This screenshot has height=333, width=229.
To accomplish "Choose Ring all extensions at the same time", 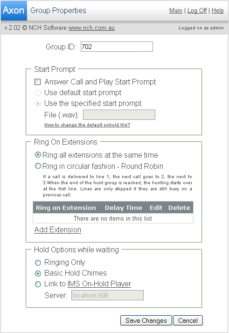I will point(38,155).
